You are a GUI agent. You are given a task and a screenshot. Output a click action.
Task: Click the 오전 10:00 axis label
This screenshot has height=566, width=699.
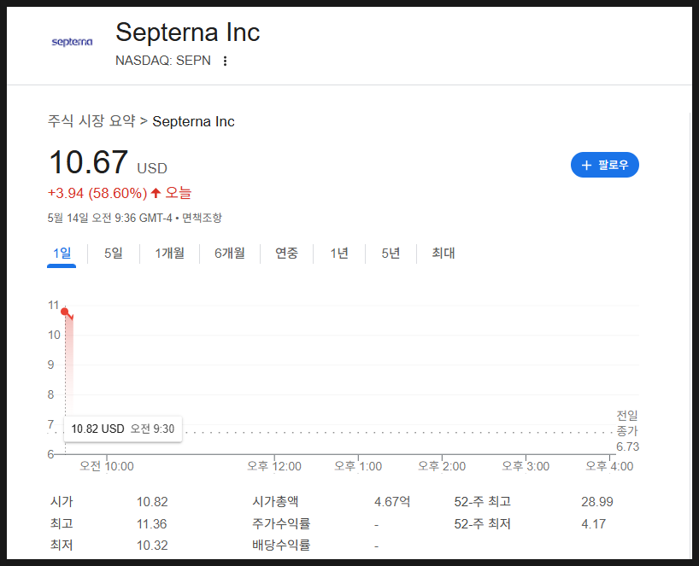[x=107, y=466]
